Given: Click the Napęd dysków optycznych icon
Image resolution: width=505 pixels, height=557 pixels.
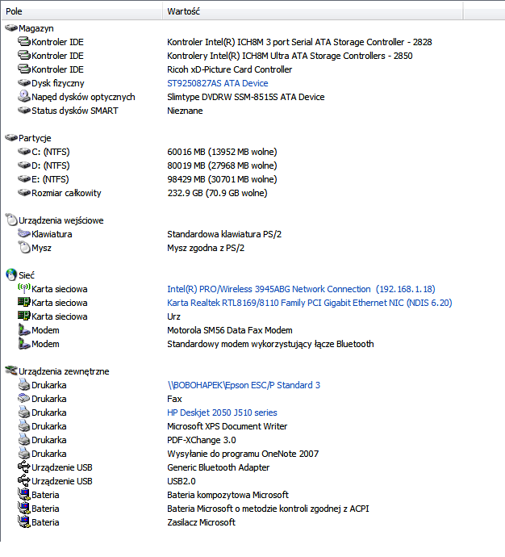Looking at the screenshot, I should click(24, 96).
